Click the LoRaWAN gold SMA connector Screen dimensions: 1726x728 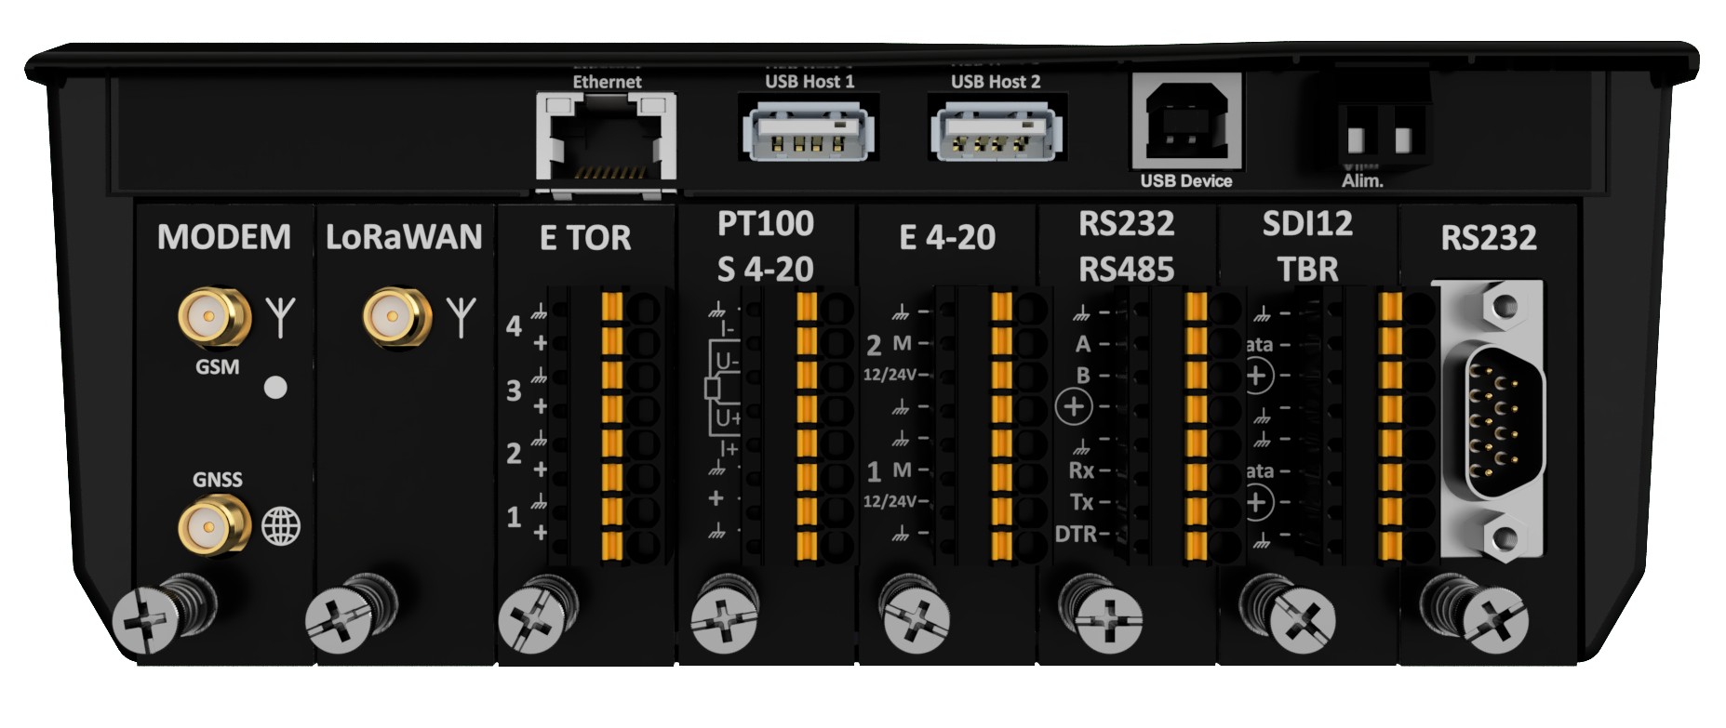tap(396, 317)
